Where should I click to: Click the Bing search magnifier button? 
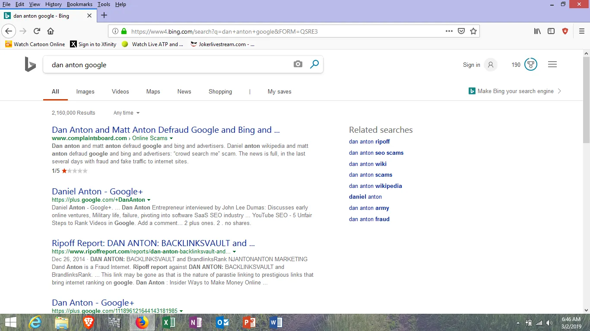(x=314, y=64)
